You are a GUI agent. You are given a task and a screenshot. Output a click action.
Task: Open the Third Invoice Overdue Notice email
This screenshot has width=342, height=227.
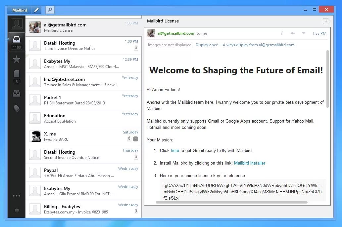click(83, 46)
